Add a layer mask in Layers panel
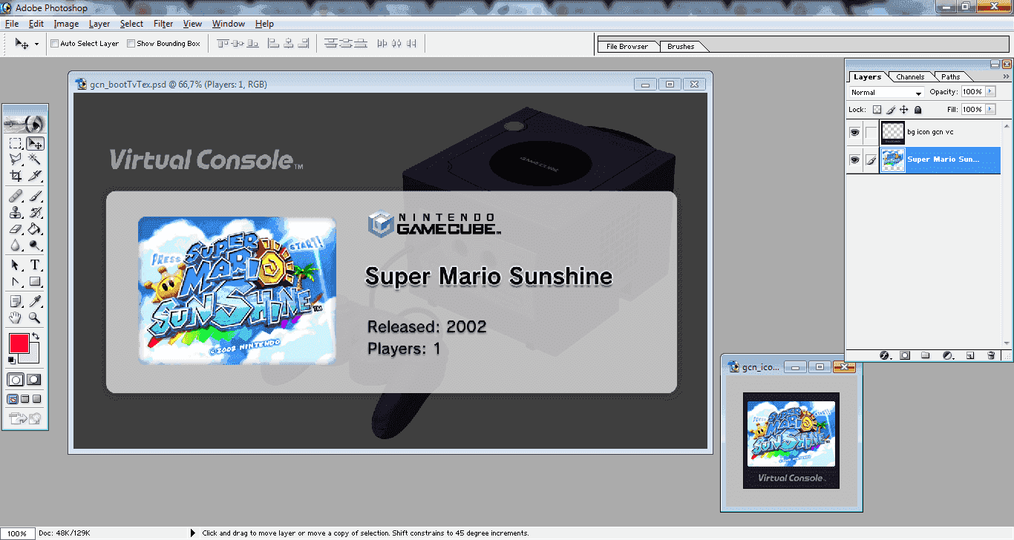The width and height of the screenshot is (1014, 540). coord(905,356)
